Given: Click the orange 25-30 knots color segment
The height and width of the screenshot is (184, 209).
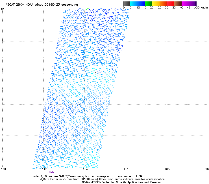Looking at the screenshot, I should (163, 3).
